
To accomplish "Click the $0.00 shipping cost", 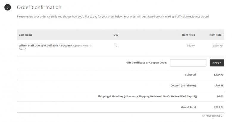I will click(x=220, y=96).
